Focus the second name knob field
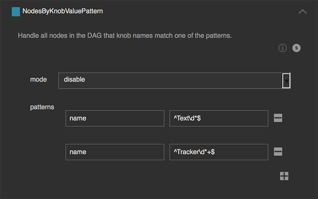 tap(115, 152)
